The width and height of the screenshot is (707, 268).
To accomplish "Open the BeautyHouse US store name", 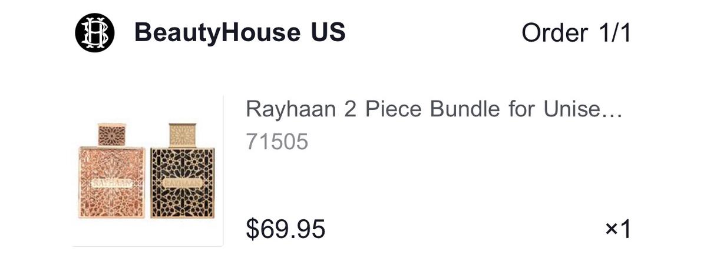I will (x=240, y=33).
